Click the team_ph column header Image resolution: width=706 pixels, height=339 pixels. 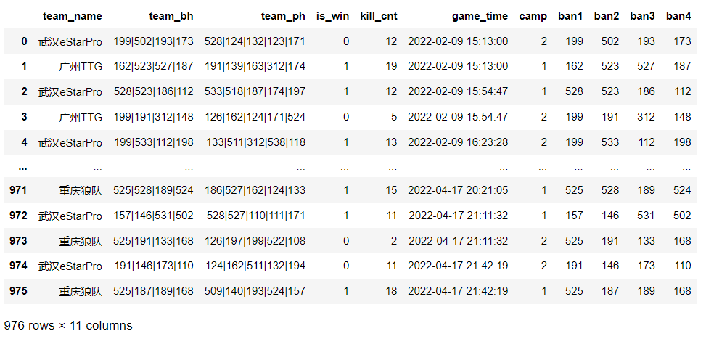(282, 15)
